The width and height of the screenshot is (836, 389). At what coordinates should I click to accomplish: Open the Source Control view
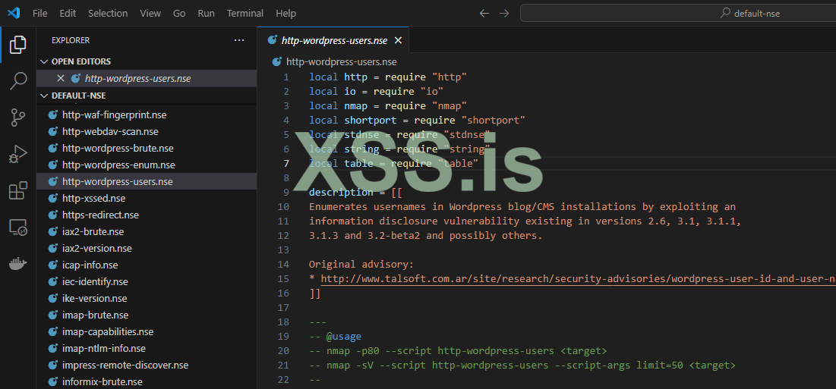[18, 117]
